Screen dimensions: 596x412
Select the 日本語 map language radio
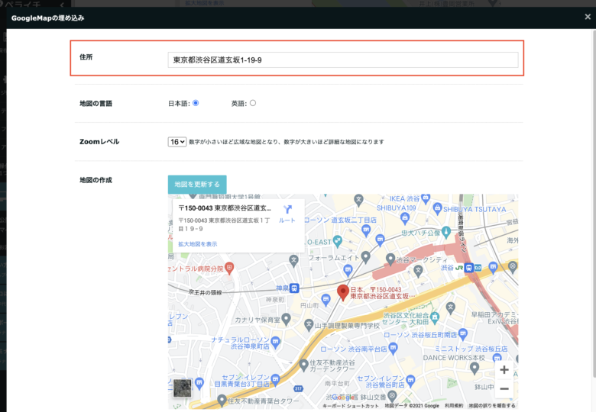pyautogui.click(x=196, y=103)
